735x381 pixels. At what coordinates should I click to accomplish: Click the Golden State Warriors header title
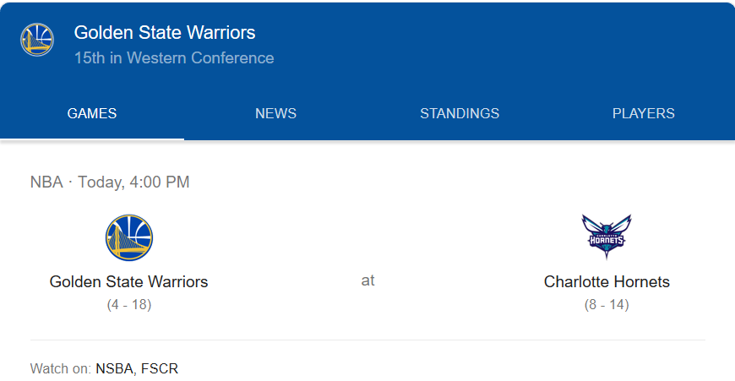pyautogui.click(x=165, y=33)
